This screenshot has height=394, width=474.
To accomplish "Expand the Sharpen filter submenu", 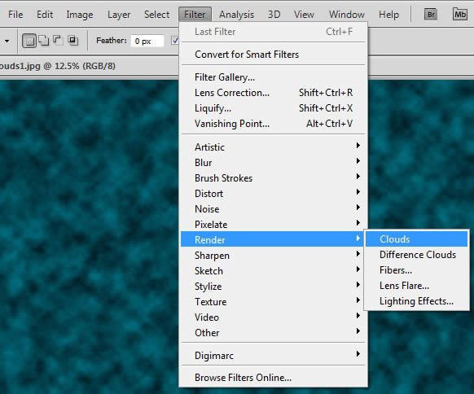I will click(x=274, y=256).
